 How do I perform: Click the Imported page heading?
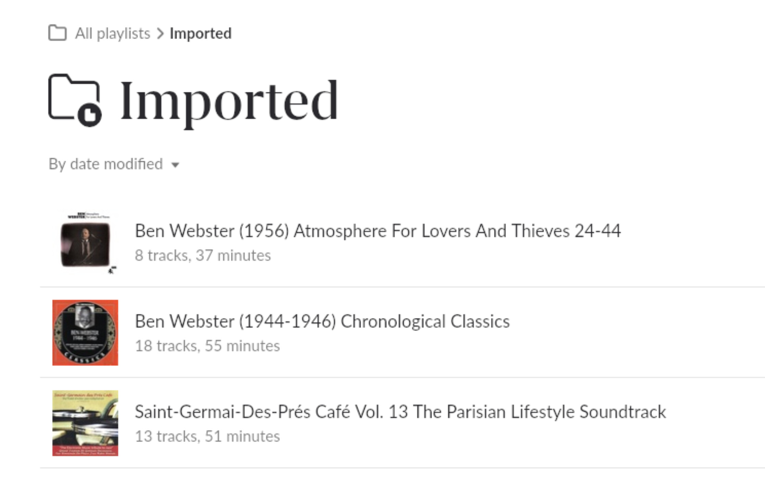pos(229,100)
